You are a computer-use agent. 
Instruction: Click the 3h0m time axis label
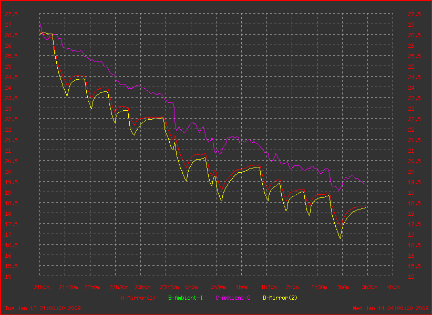pyautogui.click(x=343, y=287)
